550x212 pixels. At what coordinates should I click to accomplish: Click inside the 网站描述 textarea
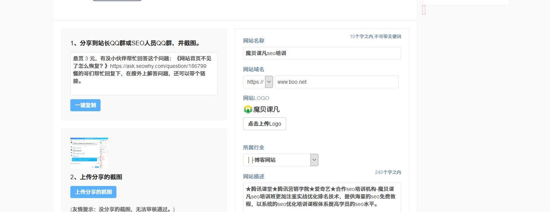(x=322, y=197)
